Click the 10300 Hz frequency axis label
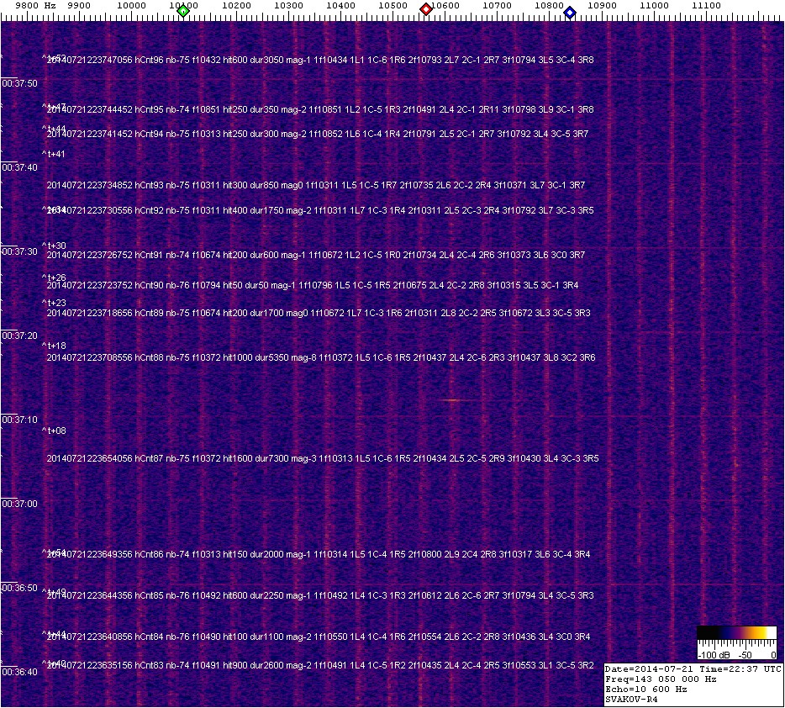Viewport: 785px width, 708px height. 288,6
